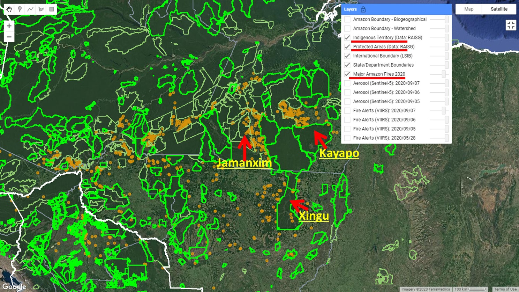Enable Fire Alerts (VIIRS): 2020/05/28 layer

click(347, 138)
